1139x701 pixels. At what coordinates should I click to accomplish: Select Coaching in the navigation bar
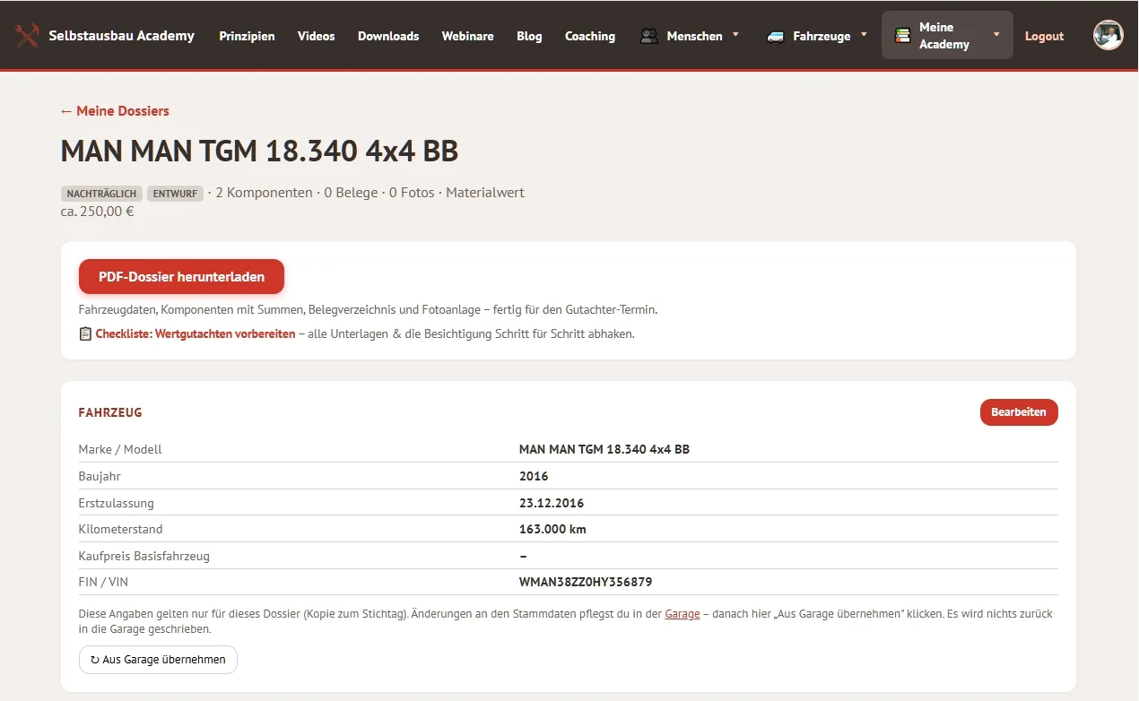coord(590,36)
